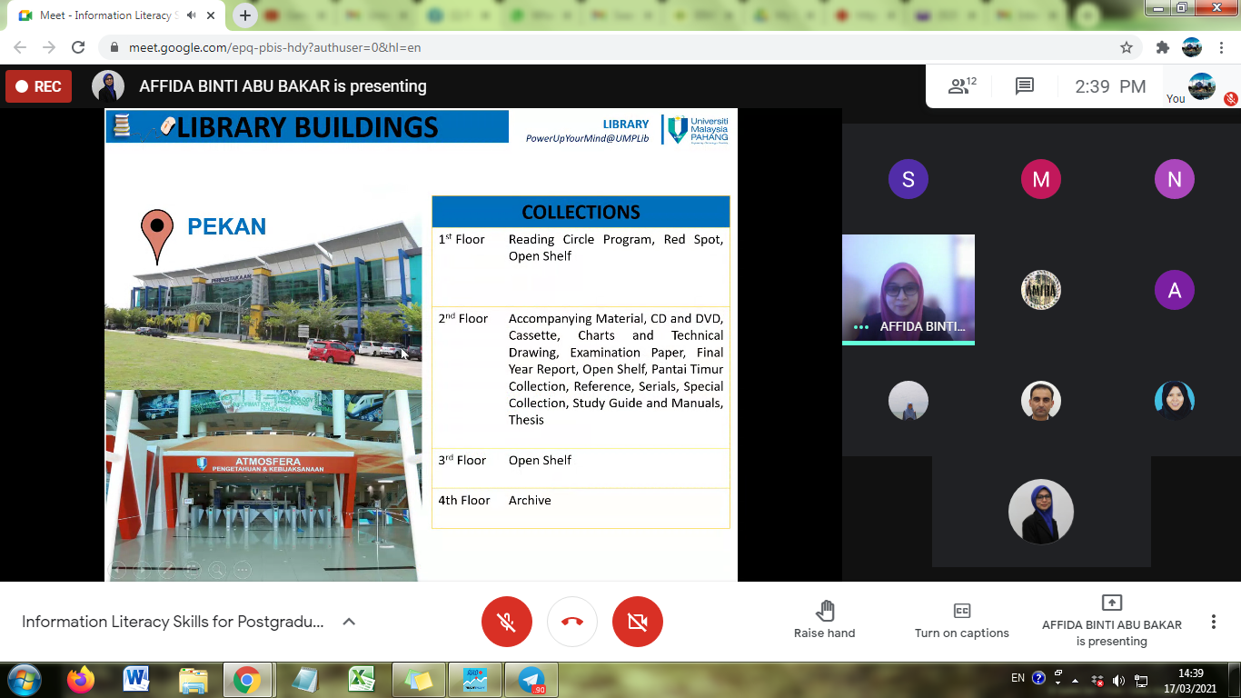The width and height of the screenshot is (1241, 698).
Task: Select the large bottom participant avatar
Action: click(1041, 512)
